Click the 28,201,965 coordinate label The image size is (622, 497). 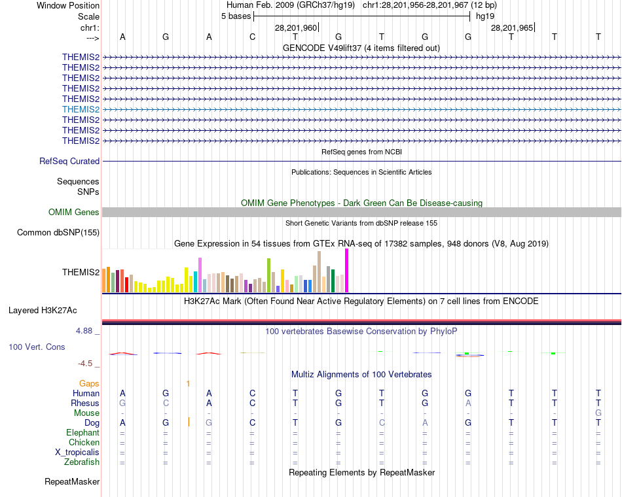[x=512, y=27]
